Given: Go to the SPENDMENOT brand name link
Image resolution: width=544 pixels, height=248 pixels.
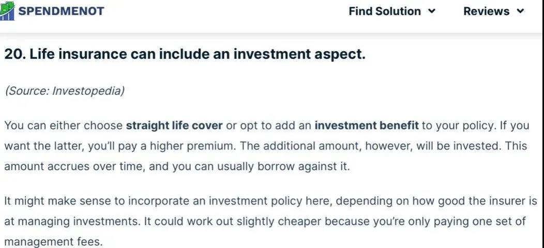Looking at the screenshot, I should tap(61, 11).
